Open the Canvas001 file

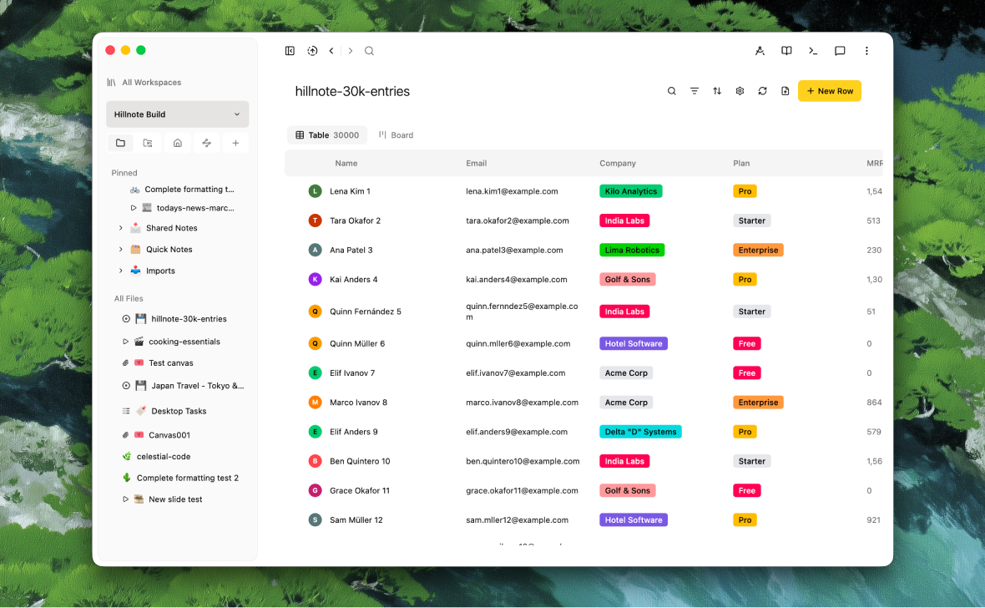click(x=169, y=435)
